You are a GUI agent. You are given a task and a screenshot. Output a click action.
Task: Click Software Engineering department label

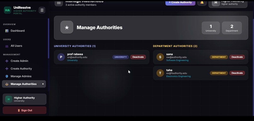[x=177, y=60]
